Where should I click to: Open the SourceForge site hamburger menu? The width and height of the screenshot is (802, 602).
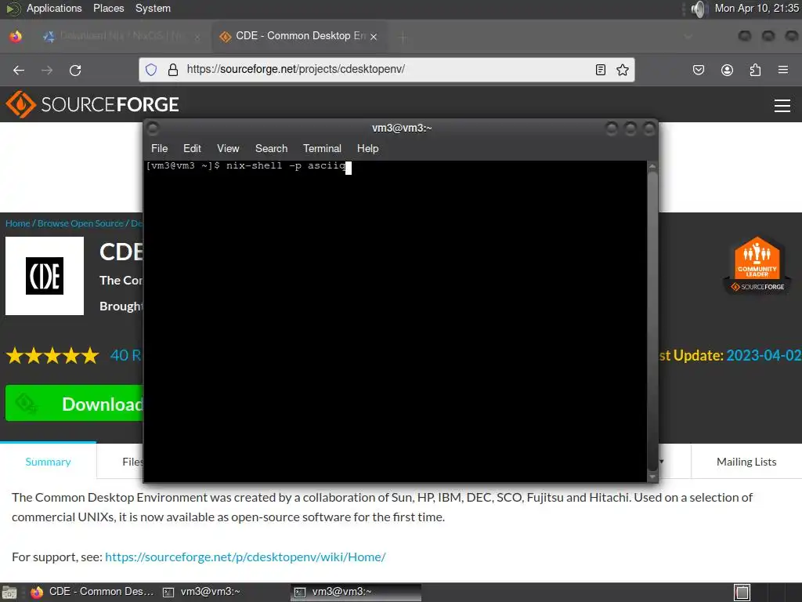click(x=782, y=106)
